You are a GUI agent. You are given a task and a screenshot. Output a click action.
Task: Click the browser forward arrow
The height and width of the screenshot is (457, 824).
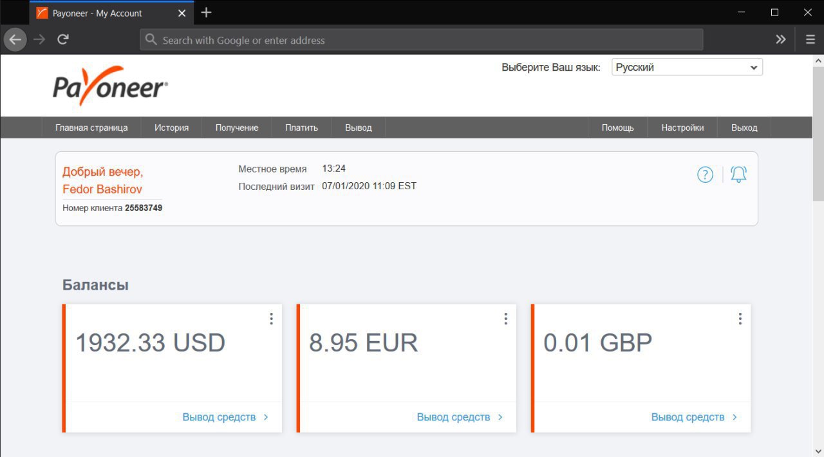pos(40,39)
